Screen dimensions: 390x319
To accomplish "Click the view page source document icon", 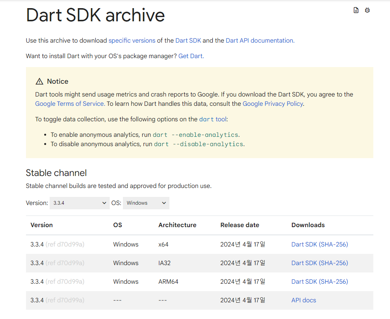I will tap(356, 10).
